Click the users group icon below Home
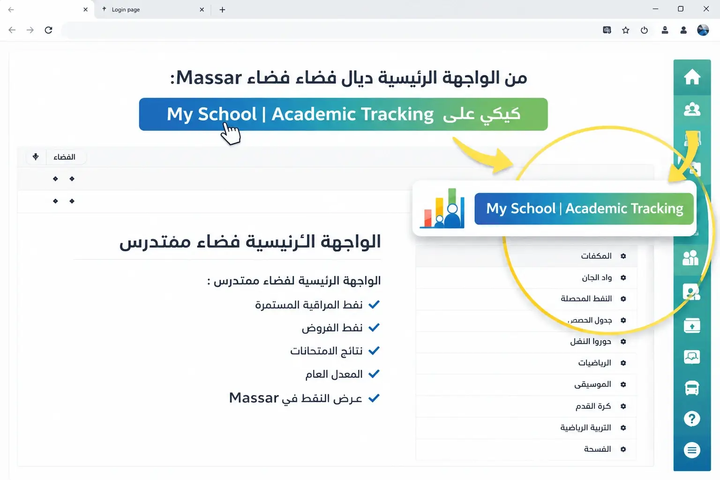Screen dimensions: 720x480 point(692,109)
